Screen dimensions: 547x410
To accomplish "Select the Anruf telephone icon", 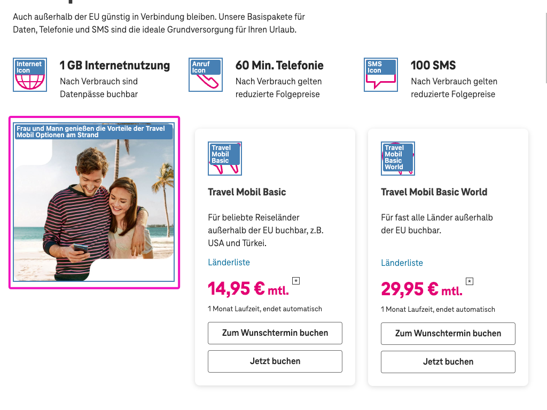I will [x=205, y=74].
